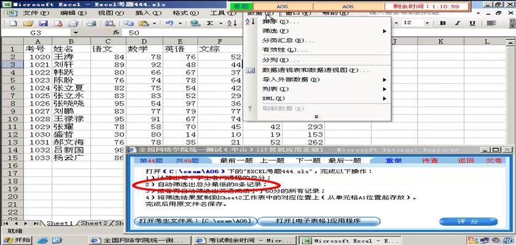
Task: Go to 上一题 in exam window
Action: (272, 160)
